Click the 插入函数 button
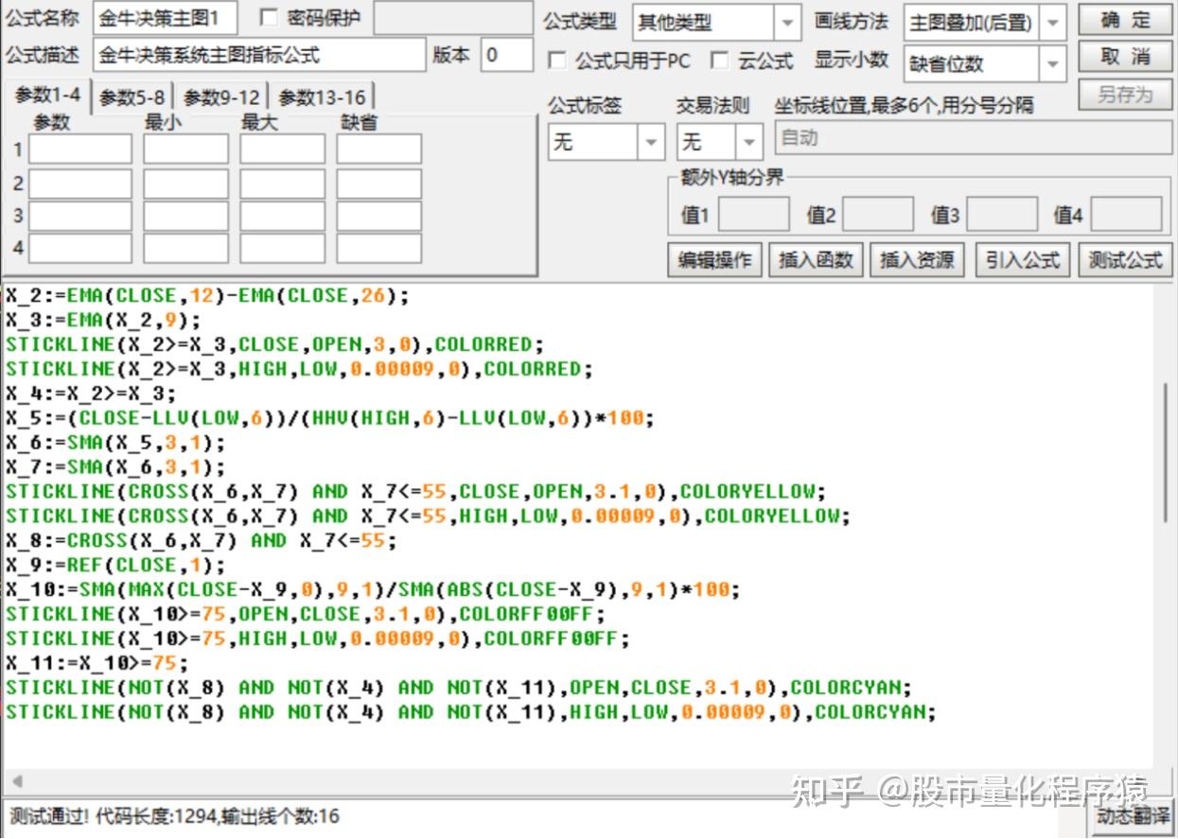The height and width of the screenshot is (839, 1178). pyautogui.click(x=817, y=260)
